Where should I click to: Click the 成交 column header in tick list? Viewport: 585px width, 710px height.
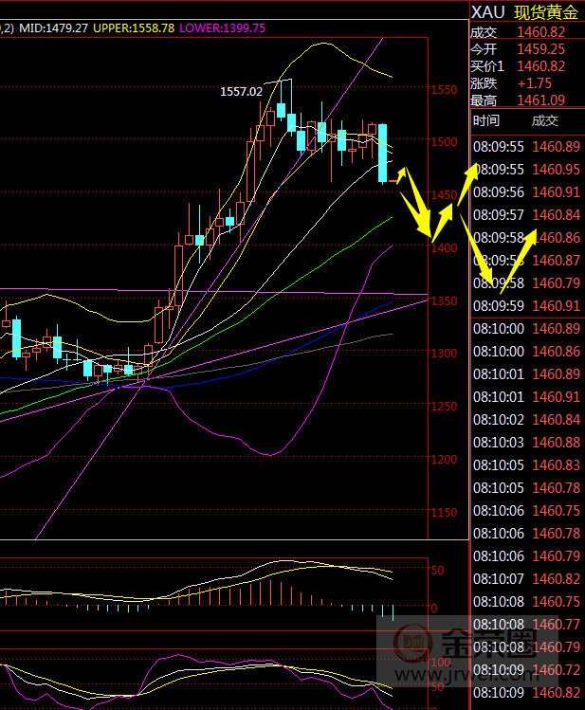[544, 120]
